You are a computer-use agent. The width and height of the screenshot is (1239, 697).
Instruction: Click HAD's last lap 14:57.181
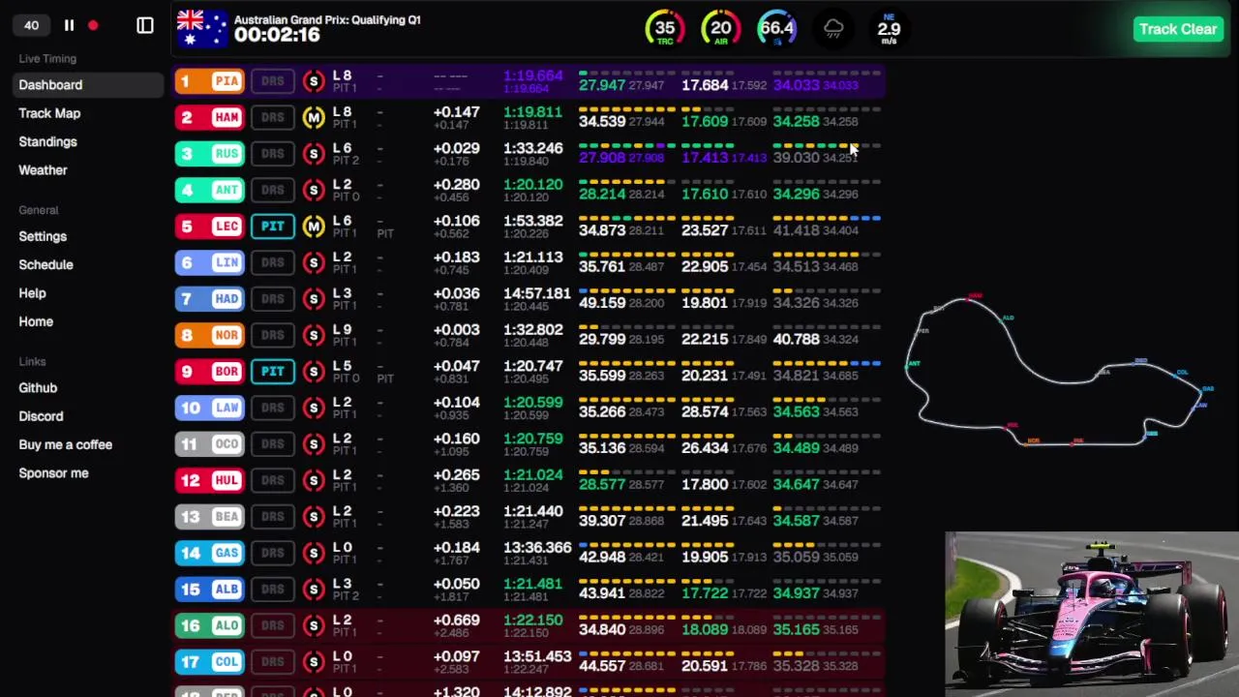(x=537, y=293)
